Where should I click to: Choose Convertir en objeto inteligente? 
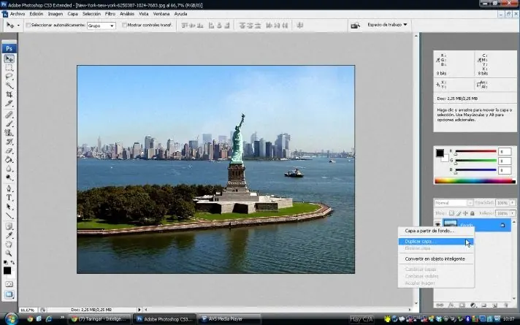tap(435, 259)
